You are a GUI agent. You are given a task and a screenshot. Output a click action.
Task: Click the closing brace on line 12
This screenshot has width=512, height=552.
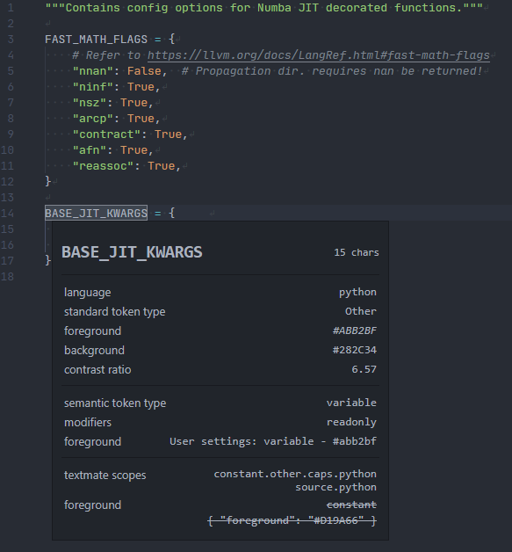(47, 182)
